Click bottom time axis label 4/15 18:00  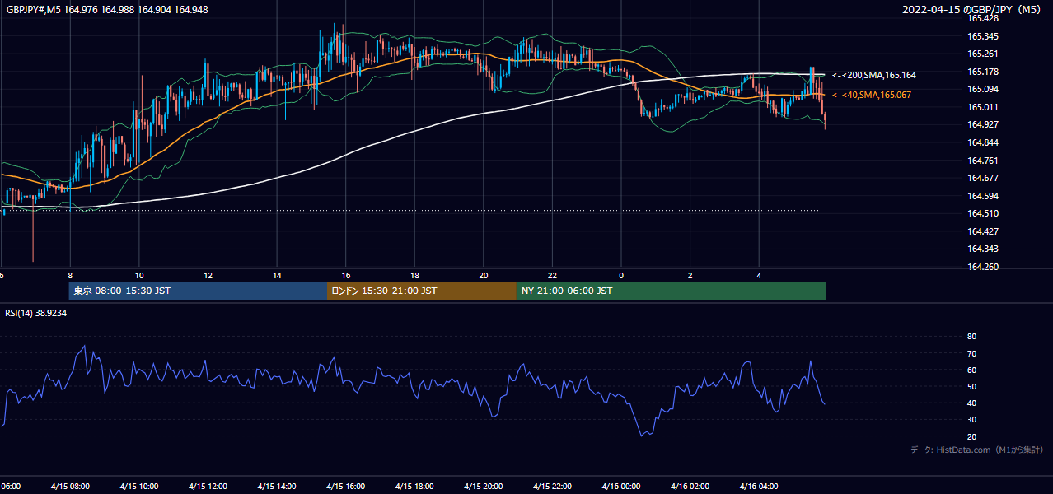pyautogui.click(x=414, y=486)
